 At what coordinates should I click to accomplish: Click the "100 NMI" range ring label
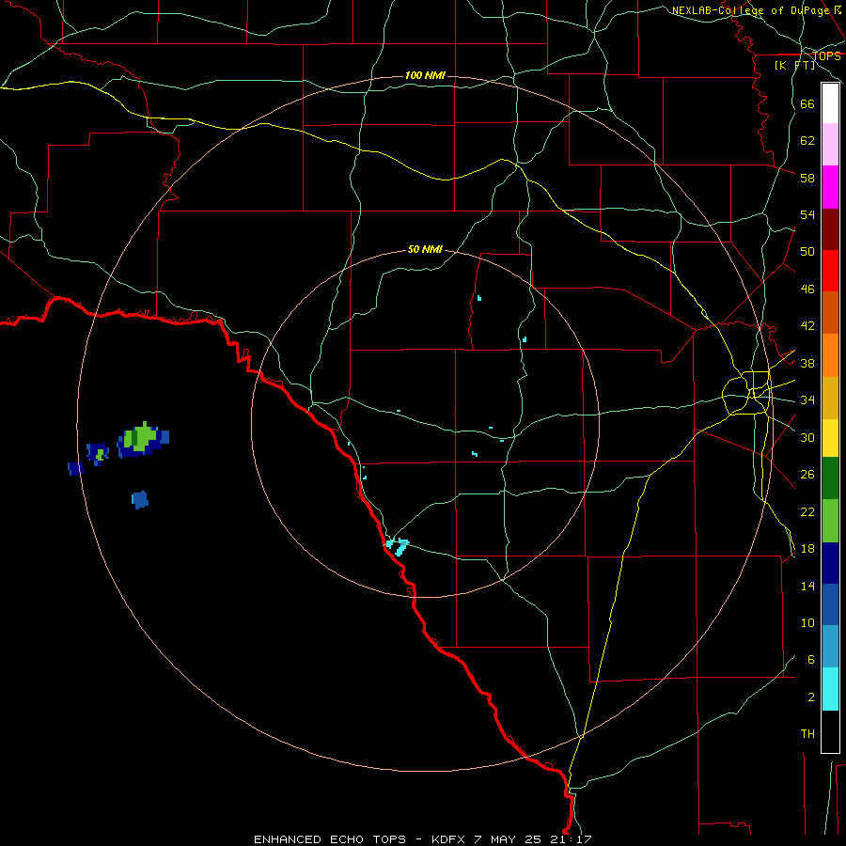pyautogui.click(x=425, y=75)
